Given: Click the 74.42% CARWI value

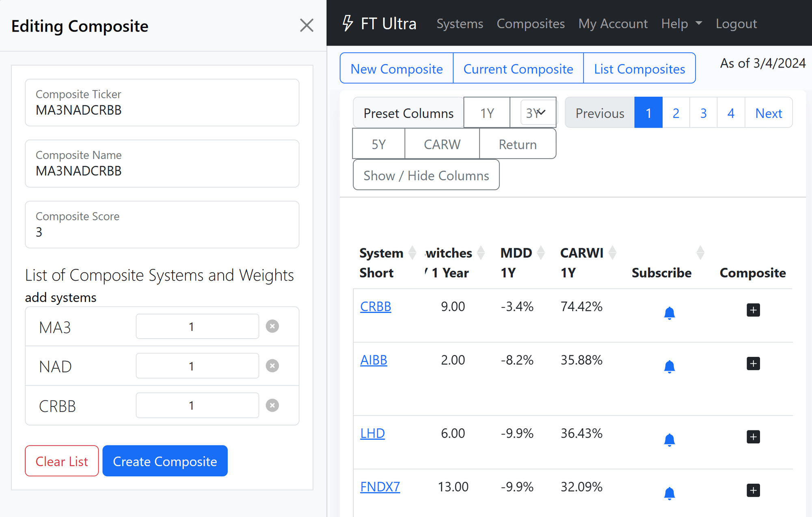Looking at the screenshot, I should coord(581,306).
